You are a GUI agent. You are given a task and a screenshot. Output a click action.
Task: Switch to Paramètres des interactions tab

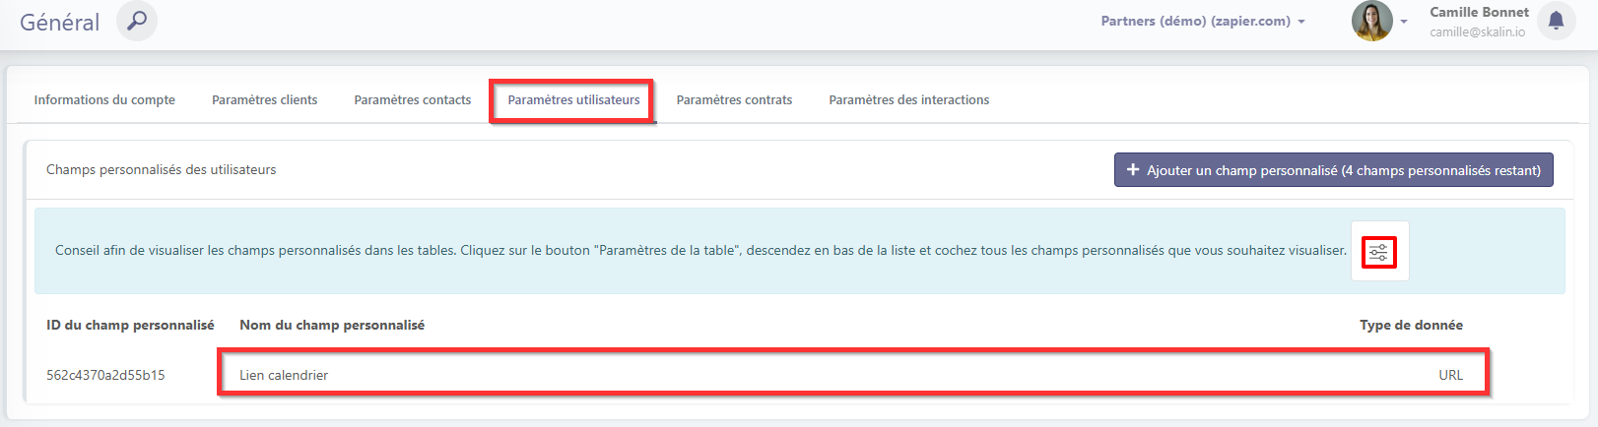click(x=909, y=100)
